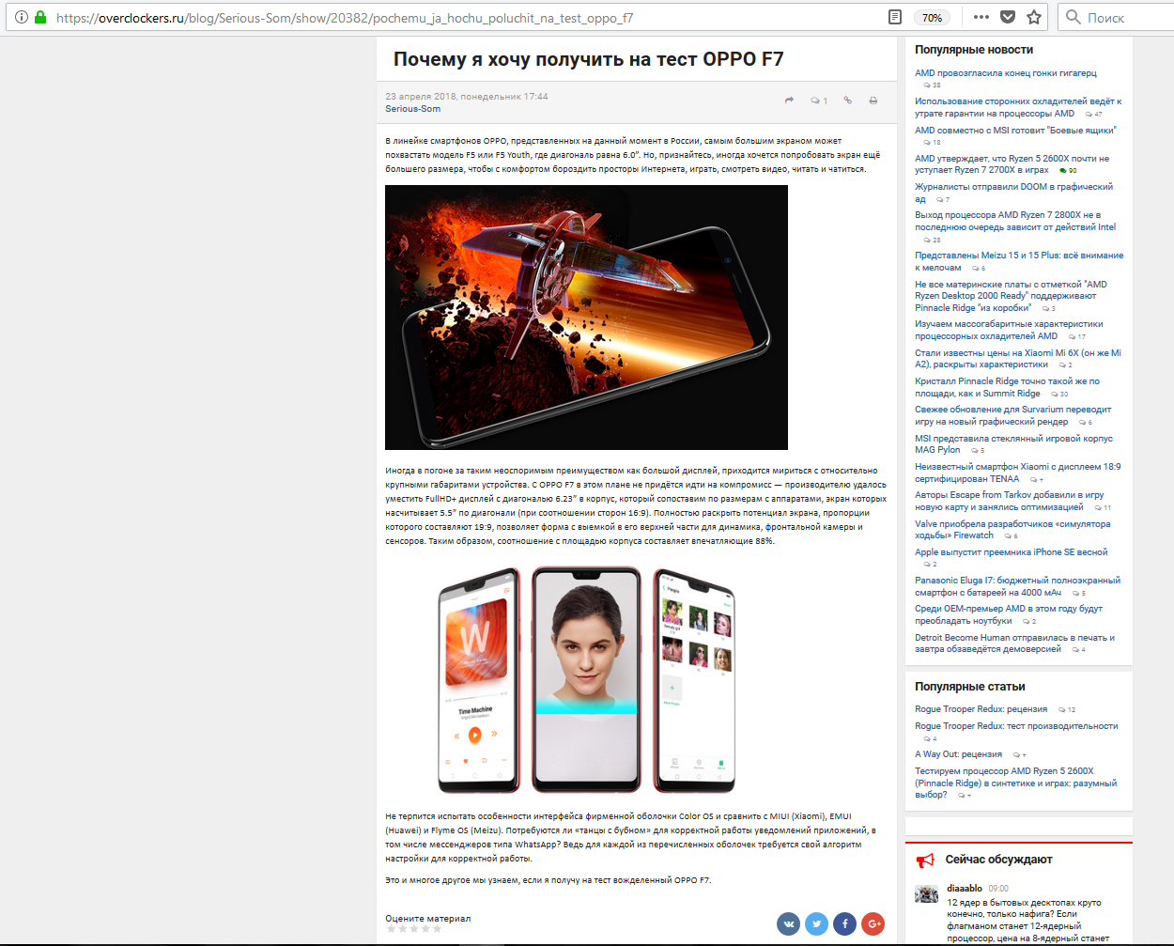Open news MSI MAG Pylon glass case

tap(1013, 443)
